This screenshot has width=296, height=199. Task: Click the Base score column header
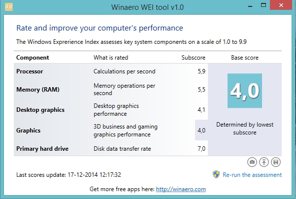[x=245, y=58]
